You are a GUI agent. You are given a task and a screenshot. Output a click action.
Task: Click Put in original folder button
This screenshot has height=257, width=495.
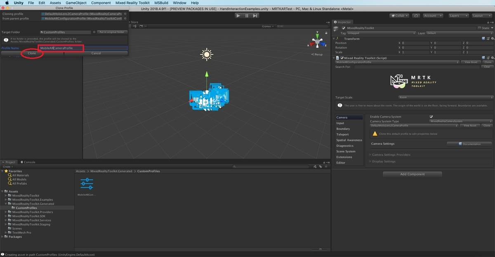[x=112, y=32]
